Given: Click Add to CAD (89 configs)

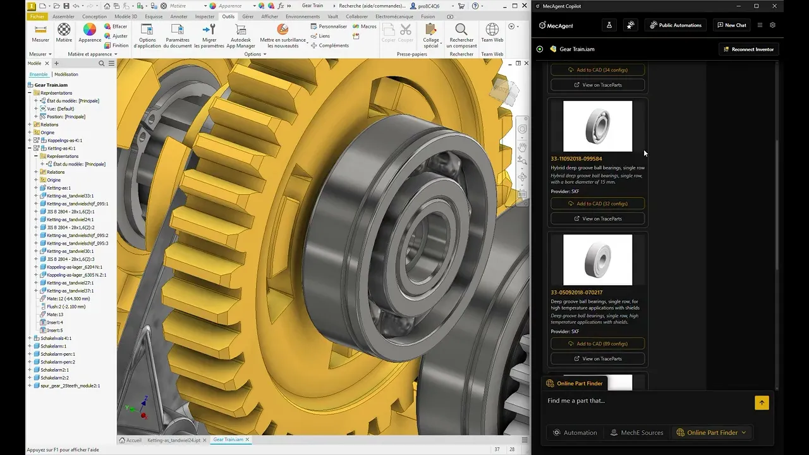Looking at the screenshot, I should tap(598, 344).
